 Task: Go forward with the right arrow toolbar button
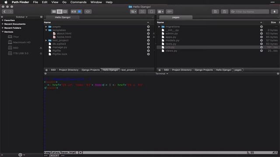[x=10, y=12]
